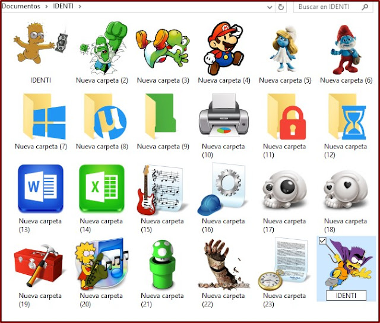Click the label Nueva carpeta (16)
The image size is (380, 323).
point(223,225)
